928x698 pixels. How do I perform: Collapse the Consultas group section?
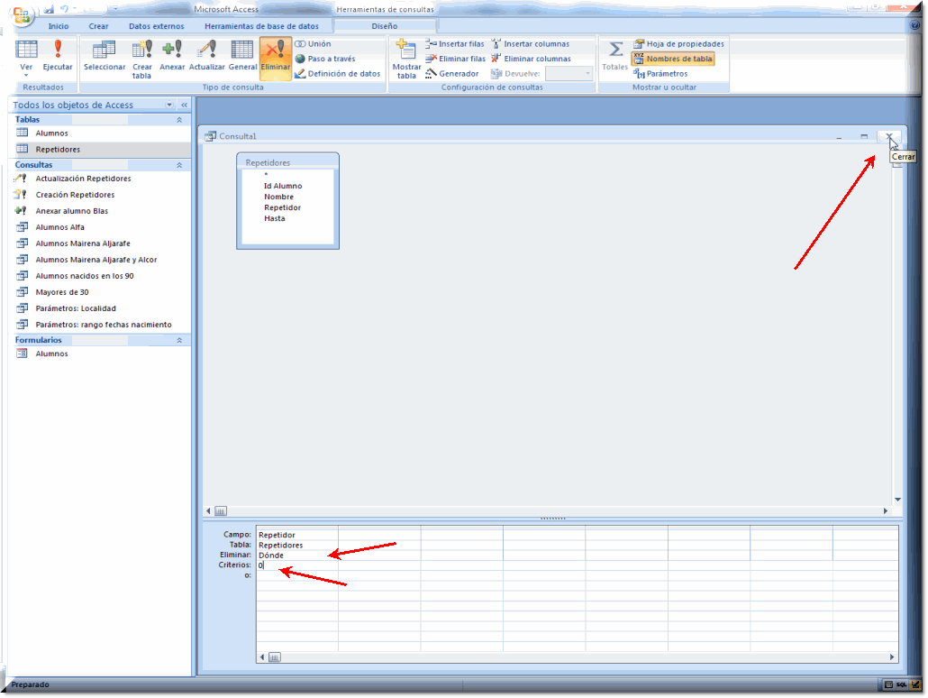click(178, 165)
